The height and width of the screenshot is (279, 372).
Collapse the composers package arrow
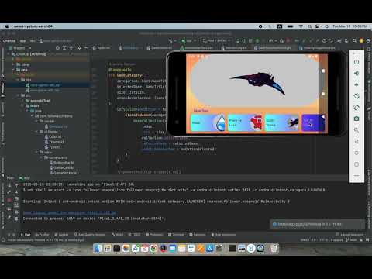pos(42,157)
